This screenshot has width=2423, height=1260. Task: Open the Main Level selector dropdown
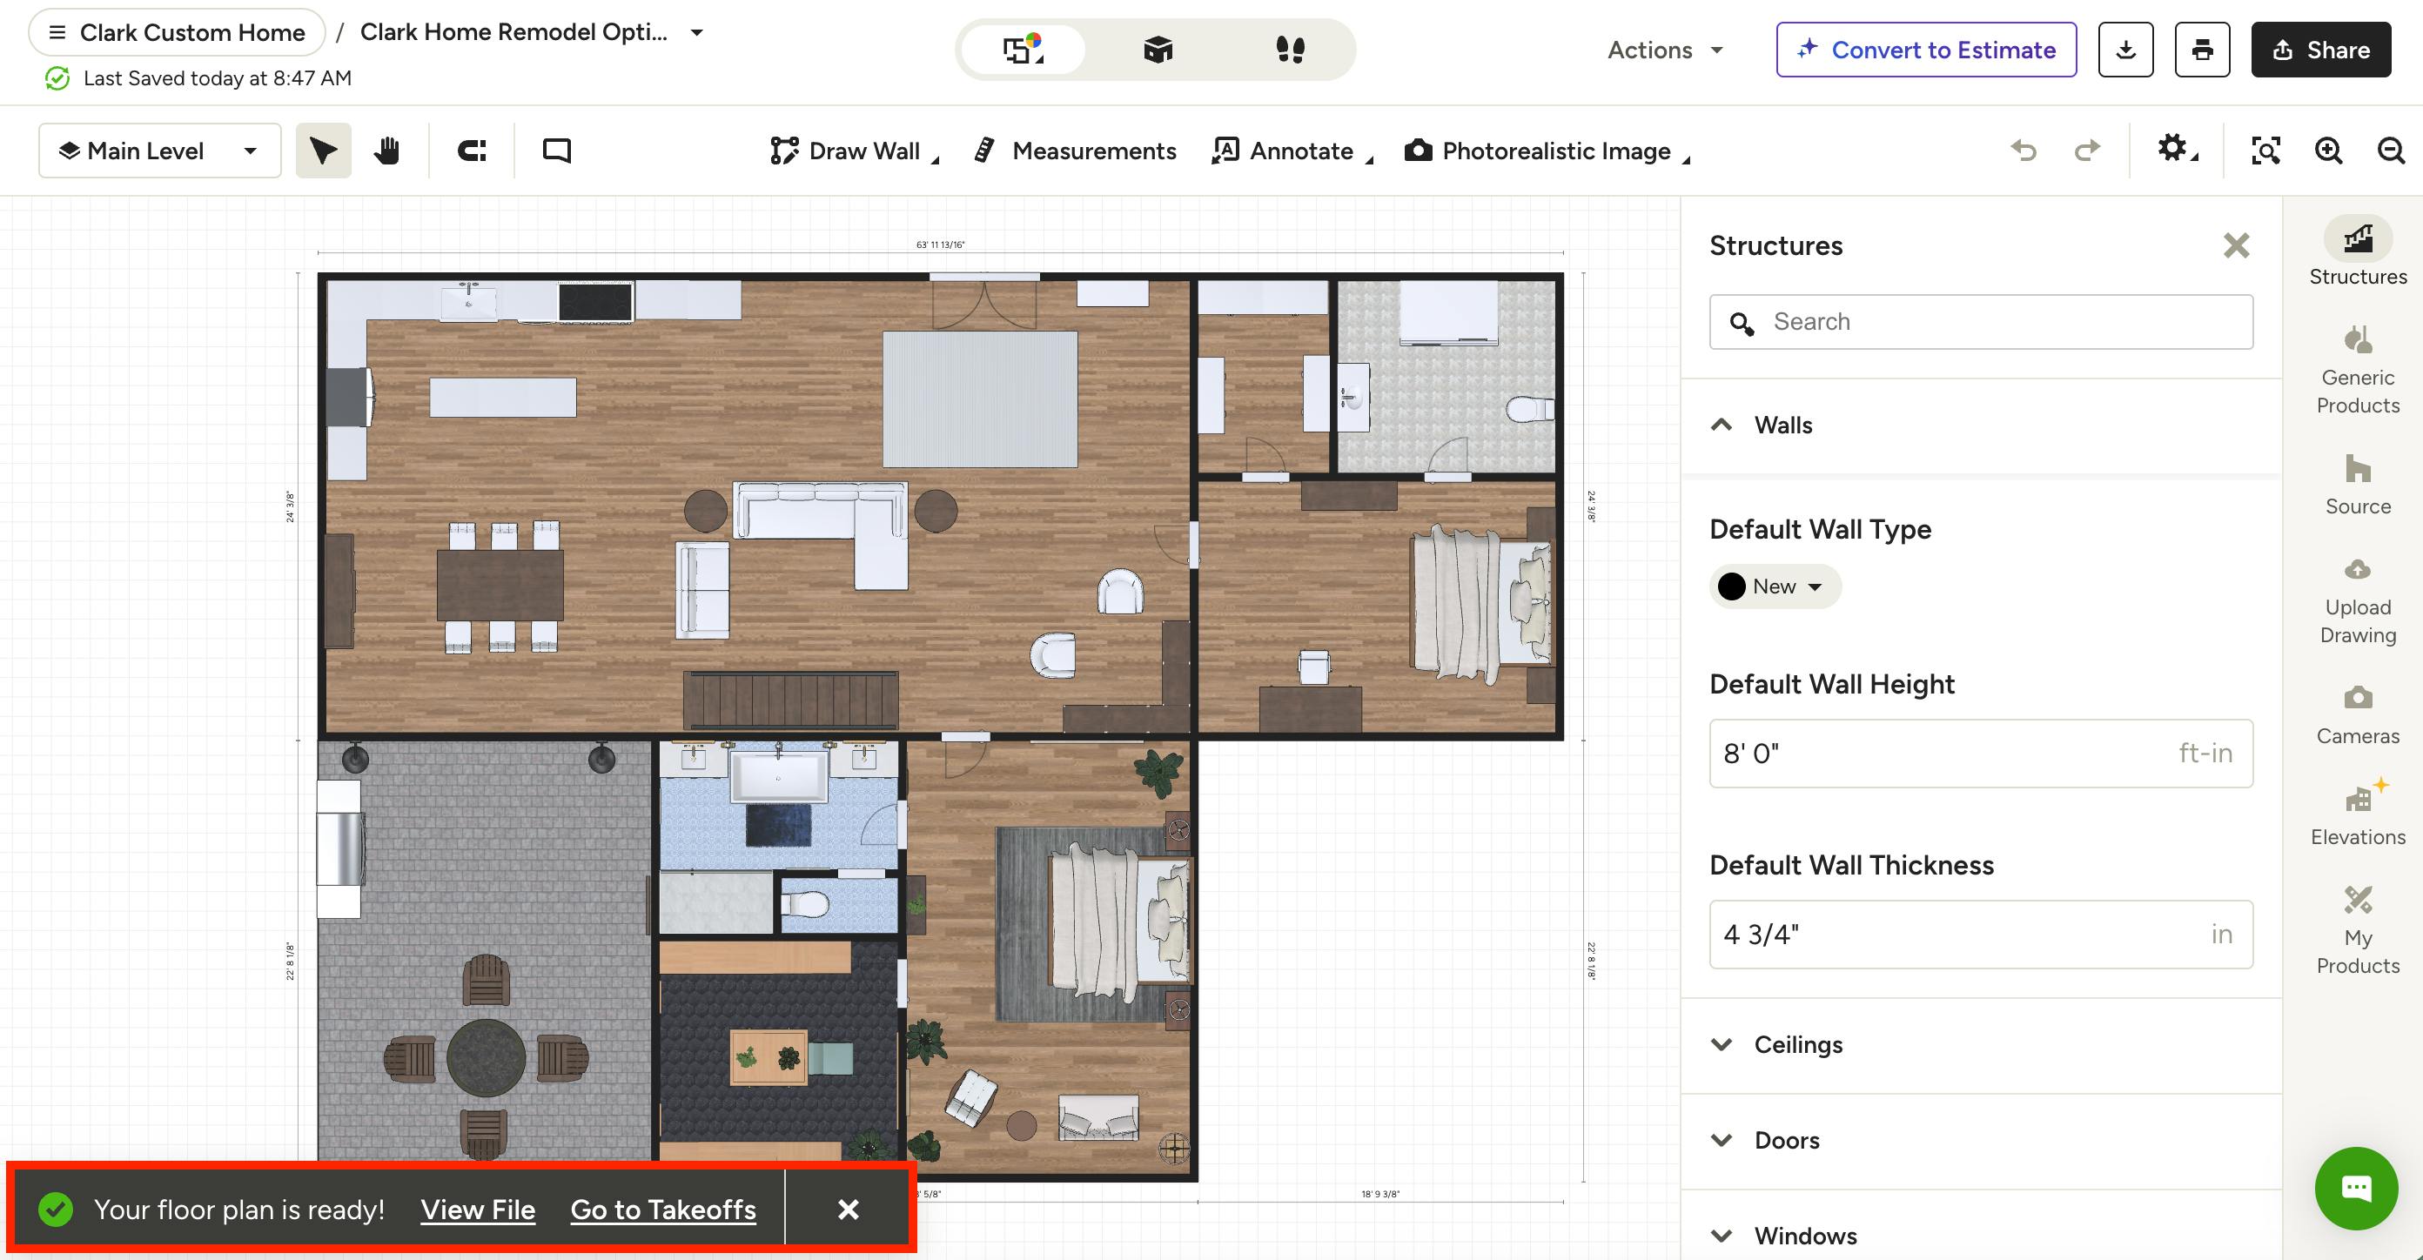coord(160,151)
